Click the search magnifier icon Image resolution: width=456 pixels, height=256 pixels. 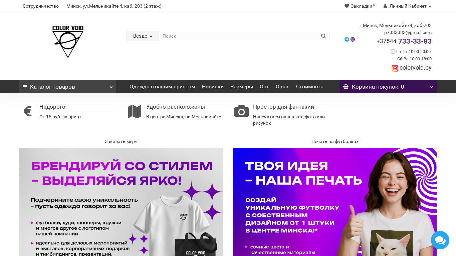pyautogui.click(x=323, y=36)
